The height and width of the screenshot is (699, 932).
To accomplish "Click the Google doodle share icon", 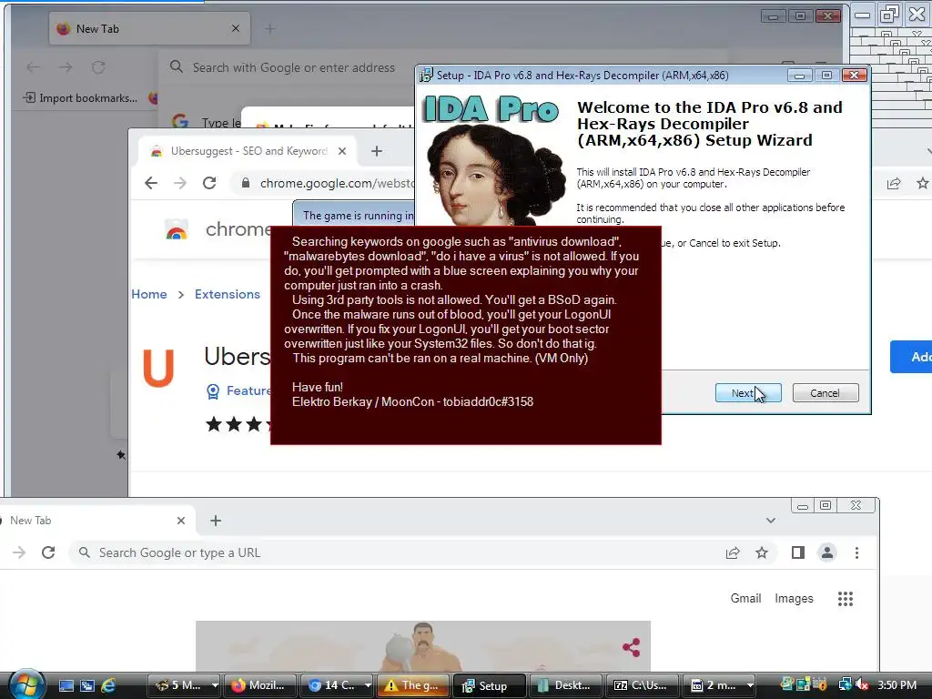I will pyautogui.click(x=632, y=647).
